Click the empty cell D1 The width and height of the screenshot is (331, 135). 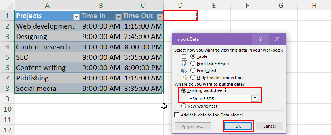coord(180,16)
